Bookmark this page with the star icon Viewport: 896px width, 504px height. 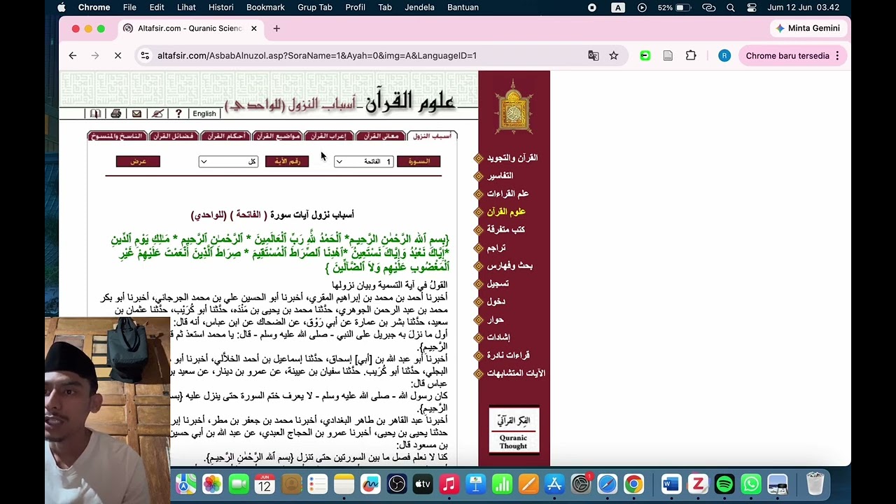pos(614,56)
